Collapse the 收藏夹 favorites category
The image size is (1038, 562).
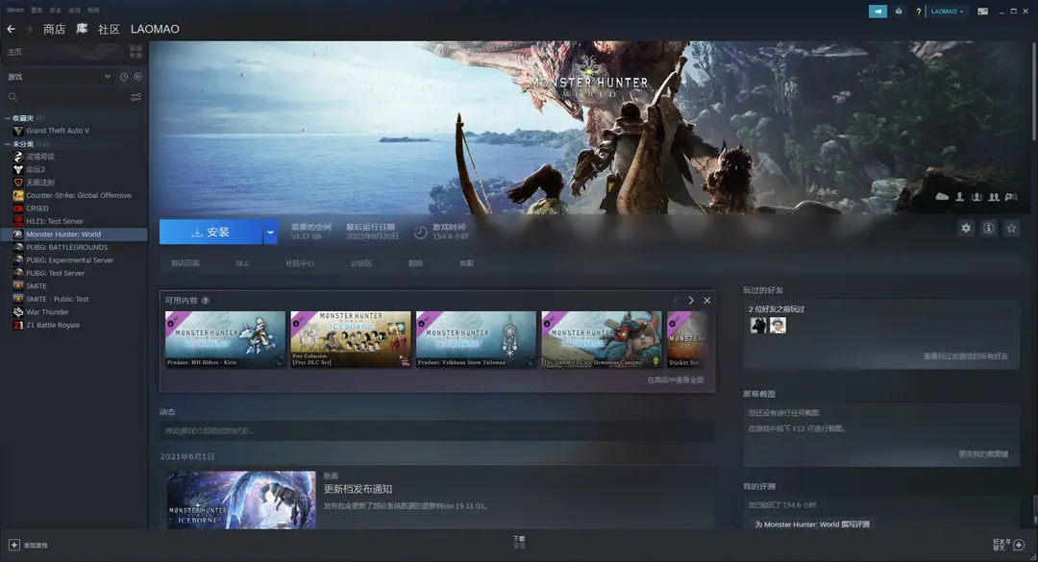click(x=8, y=118)
